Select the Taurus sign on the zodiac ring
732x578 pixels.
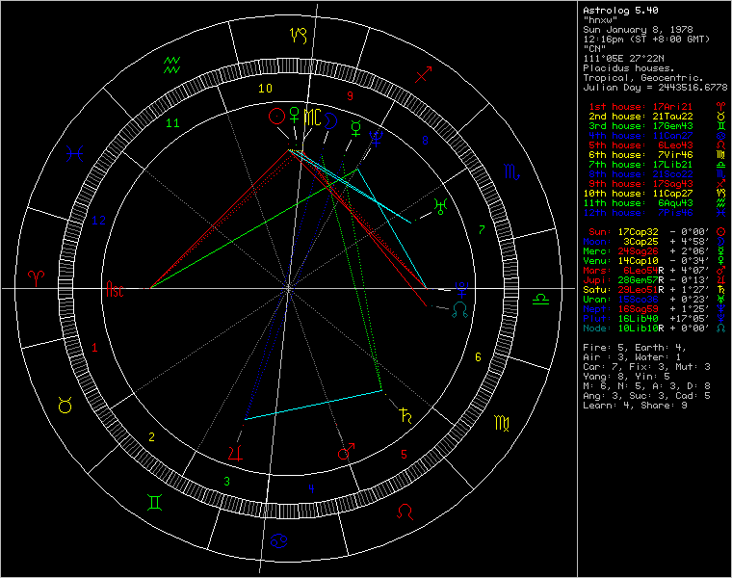pyautogui.click(x=65, y=406)
